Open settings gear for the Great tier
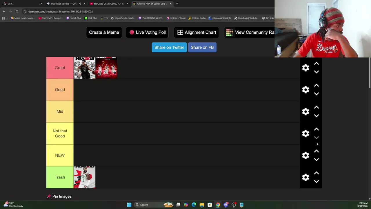Viewport: 371px width, 209px height. pyautogui.click(x=305, y=68)
